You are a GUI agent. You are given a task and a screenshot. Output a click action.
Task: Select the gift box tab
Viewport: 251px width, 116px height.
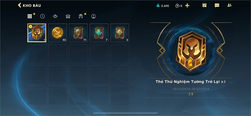[x=68, y=16]
